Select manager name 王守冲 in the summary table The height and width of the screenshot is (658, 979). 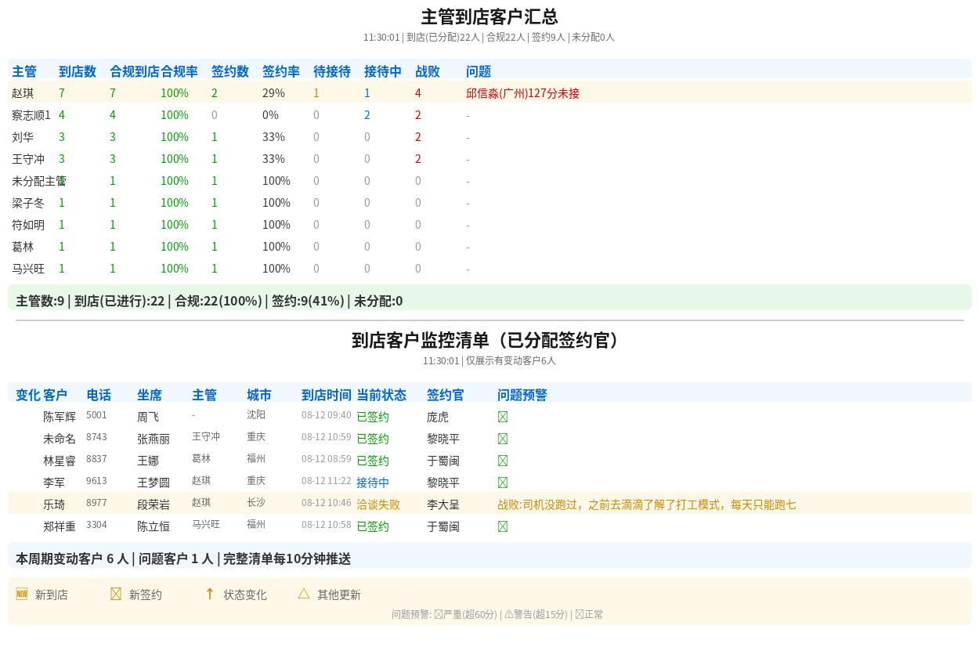click(28, 159)
